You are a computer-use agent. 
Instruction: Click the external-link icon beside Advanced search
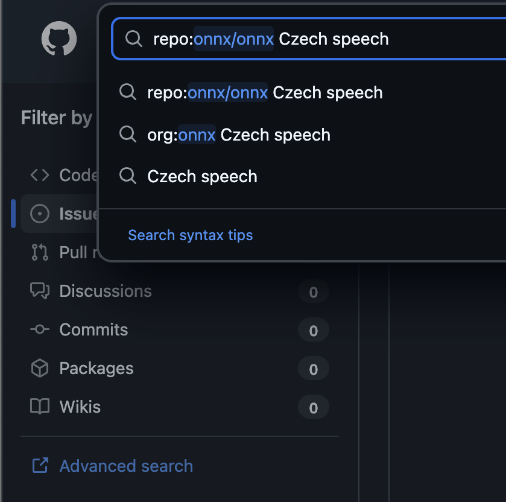[40, 466]
